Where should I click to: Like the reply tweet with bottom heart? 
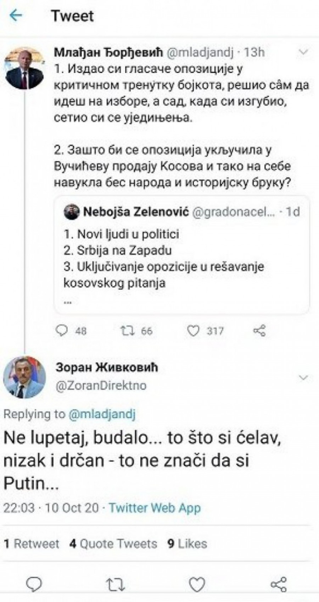click(x=197, y=584)
